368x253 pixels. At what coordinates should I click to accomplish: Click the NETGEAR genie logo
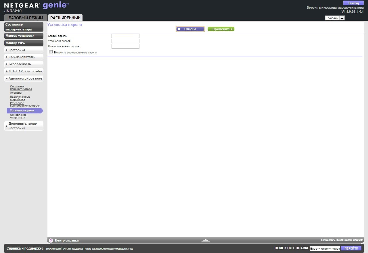[x=37, y=6]
